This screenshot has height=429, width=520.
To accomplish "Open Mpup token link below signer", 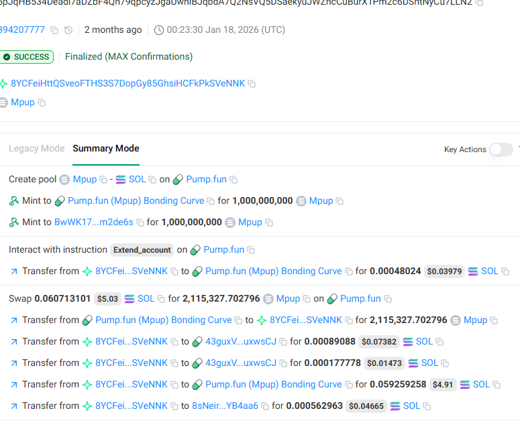I will tap(23, 103).
